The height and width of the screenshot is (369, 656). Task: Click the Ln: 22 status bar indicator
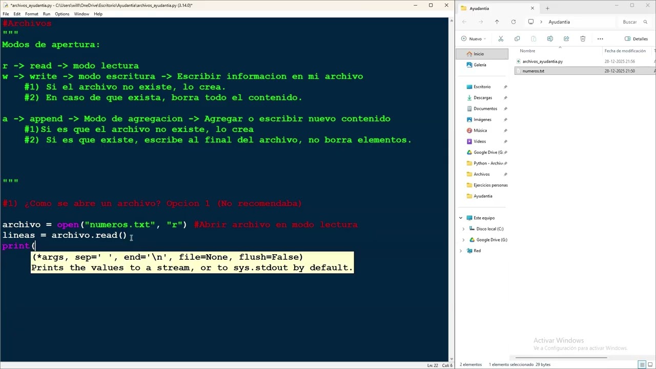point(433,365)
